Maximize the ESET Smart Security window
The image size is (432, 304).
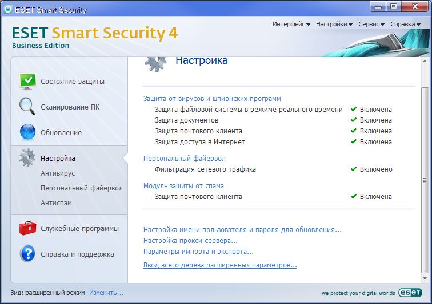pos(394,7)
